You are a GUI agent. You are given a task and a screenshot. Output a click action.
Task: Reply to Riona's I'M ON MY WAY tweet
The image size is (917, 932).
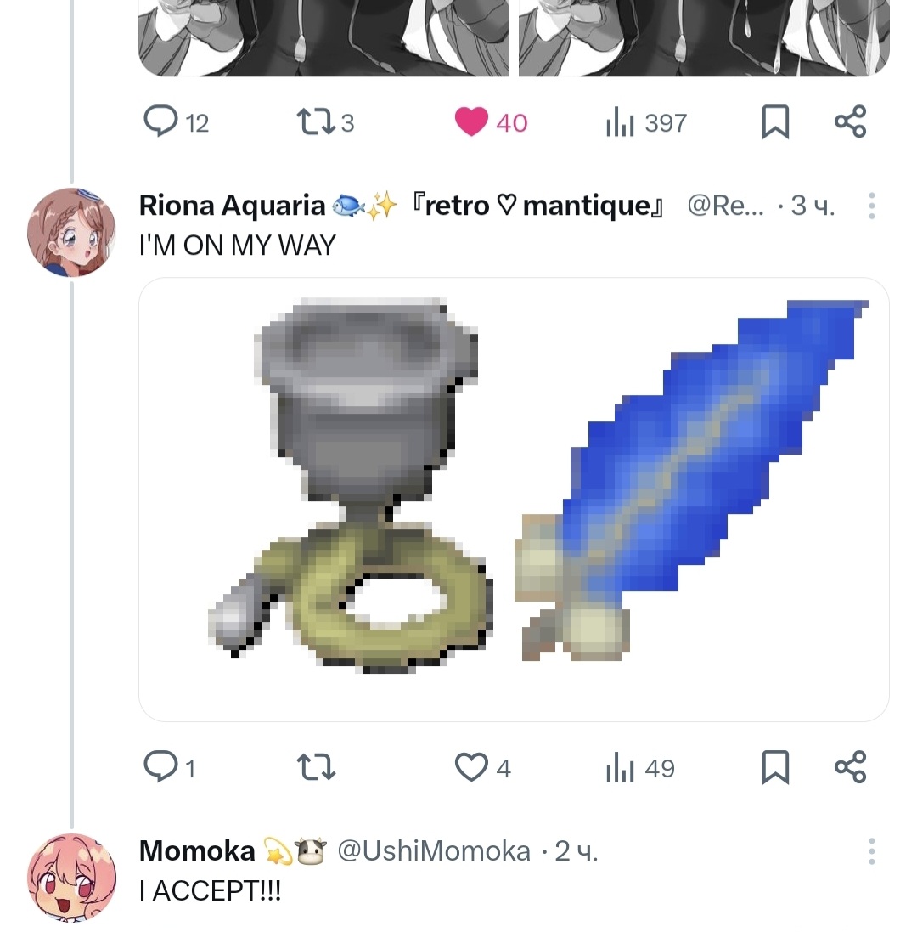tap(169, 767)
